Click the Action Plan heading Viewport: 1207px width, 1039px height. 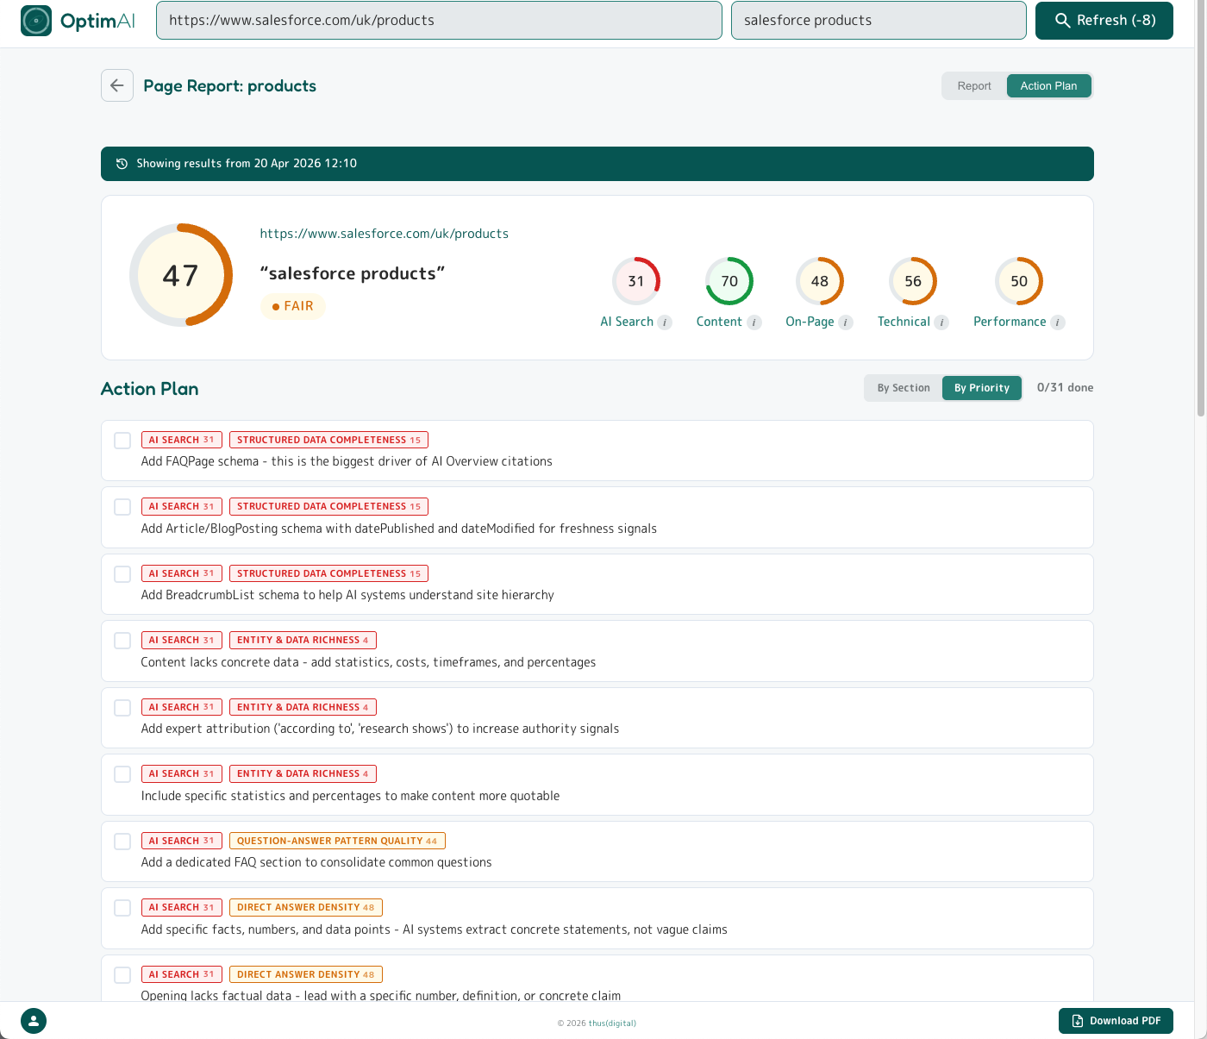(150, 389)
